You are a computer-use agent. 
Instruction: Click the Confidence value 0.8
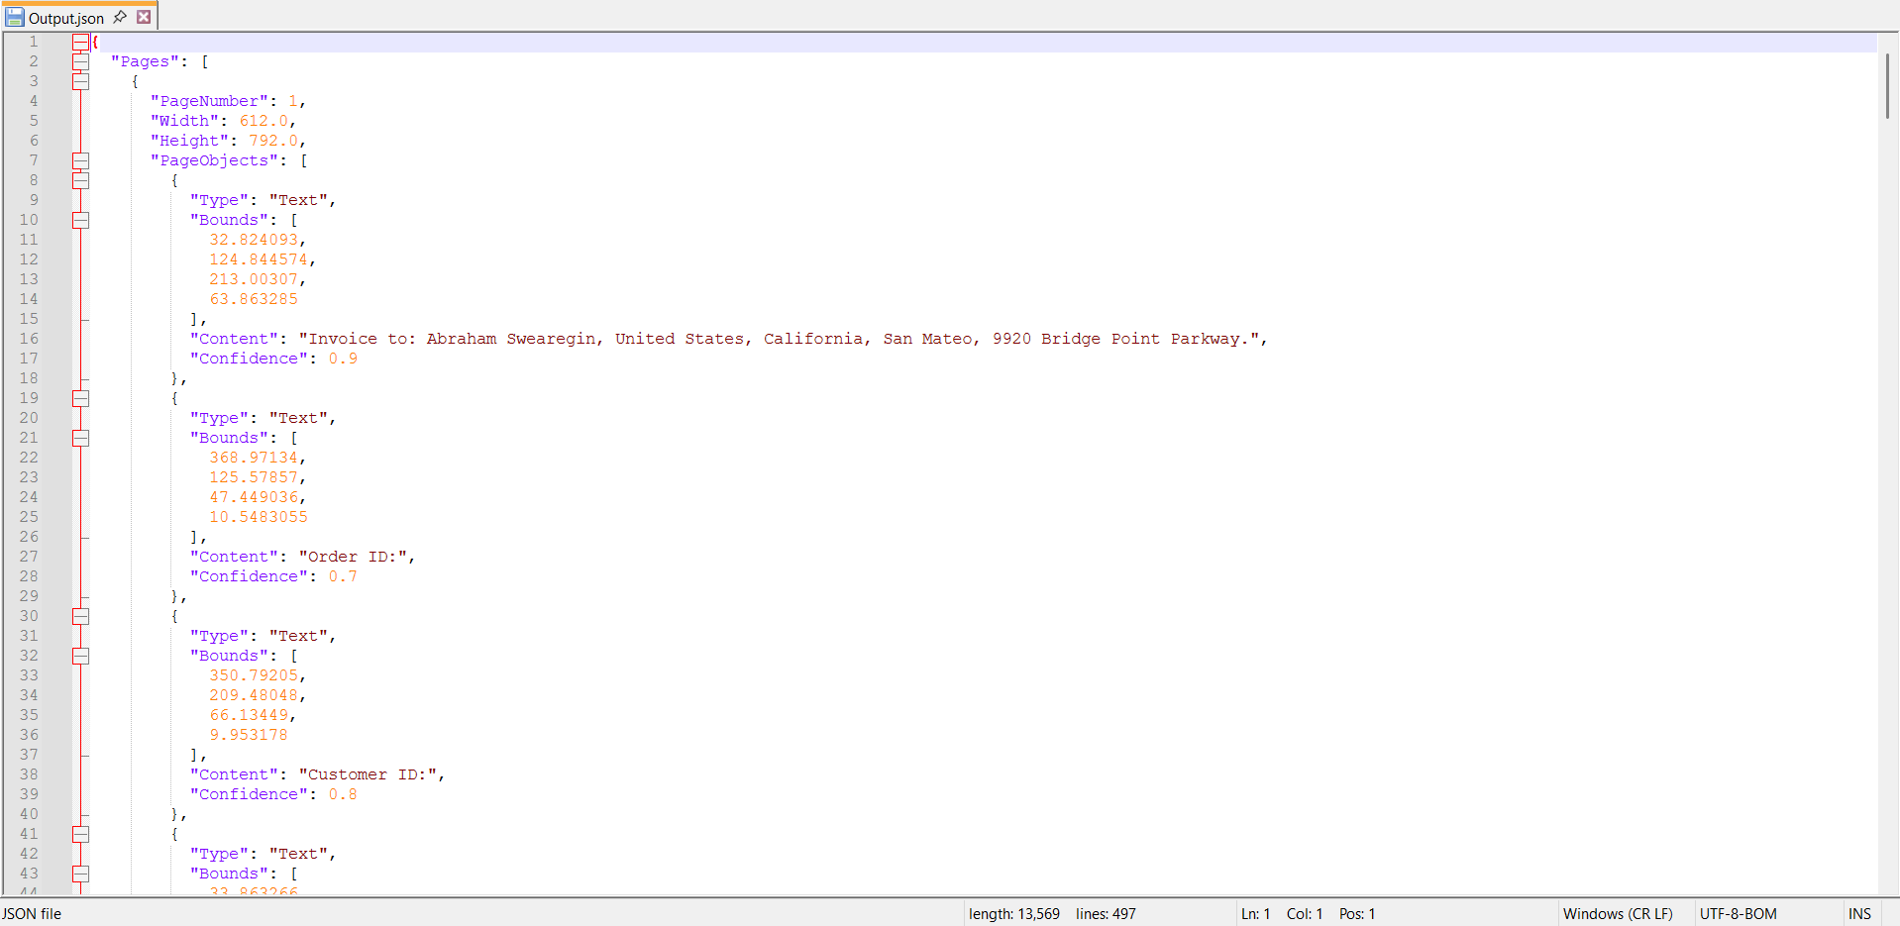point(343,794)
